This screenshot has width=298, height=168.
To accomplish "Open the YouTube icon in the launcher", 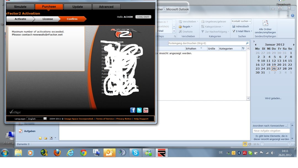I will click(x=146, y=110).
